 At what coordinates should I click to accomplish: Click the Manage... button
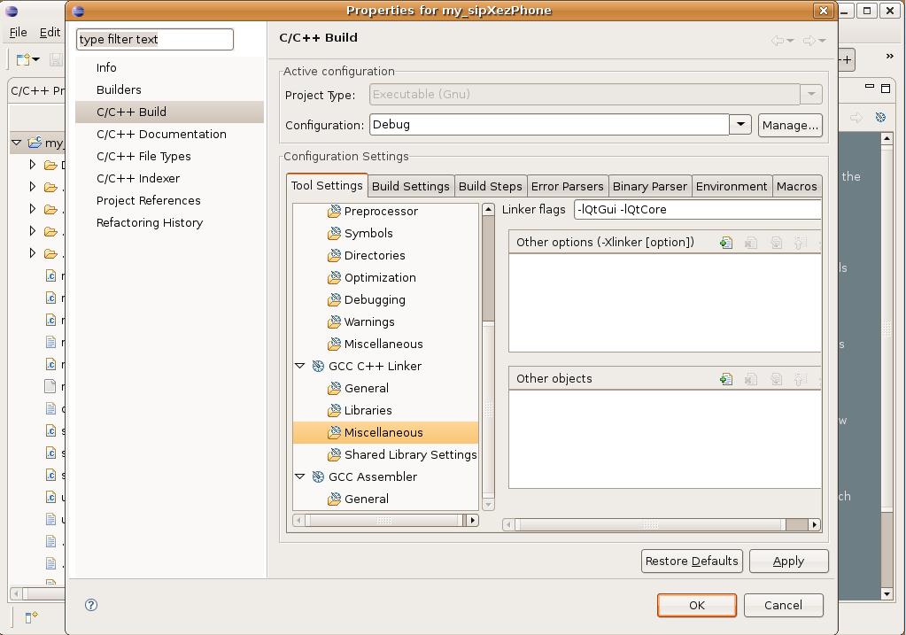[790, 126]
